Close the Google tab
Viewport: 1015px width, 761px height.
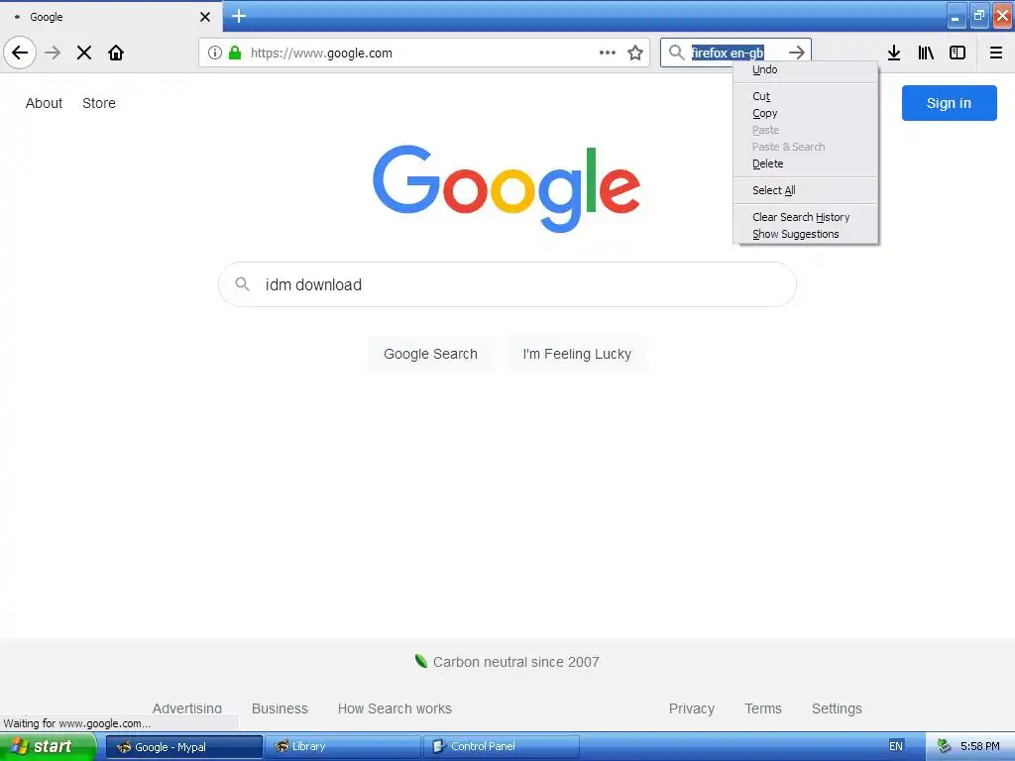click(204, 17)
